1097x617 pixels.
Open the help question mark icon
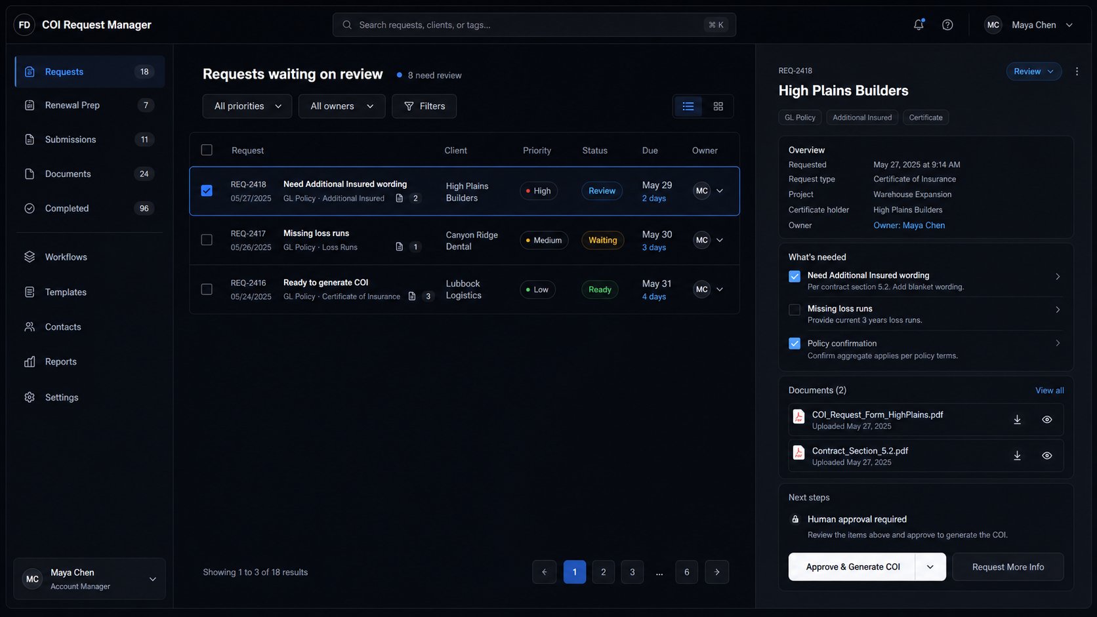coord(947,25)
